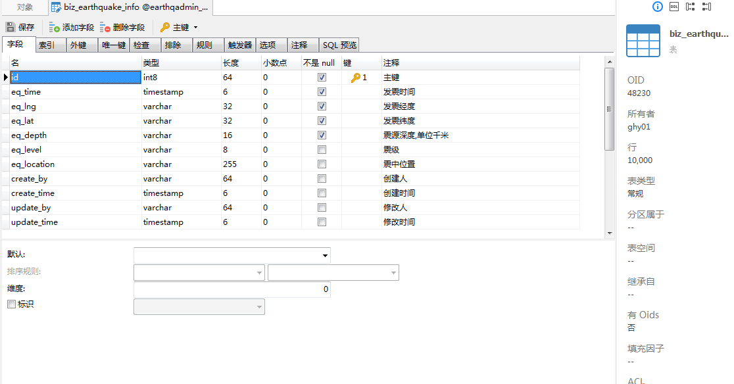Screen dimensions: 734x384
Task: Open the Default (默认) dropdown
Action: tap(325, 255)
